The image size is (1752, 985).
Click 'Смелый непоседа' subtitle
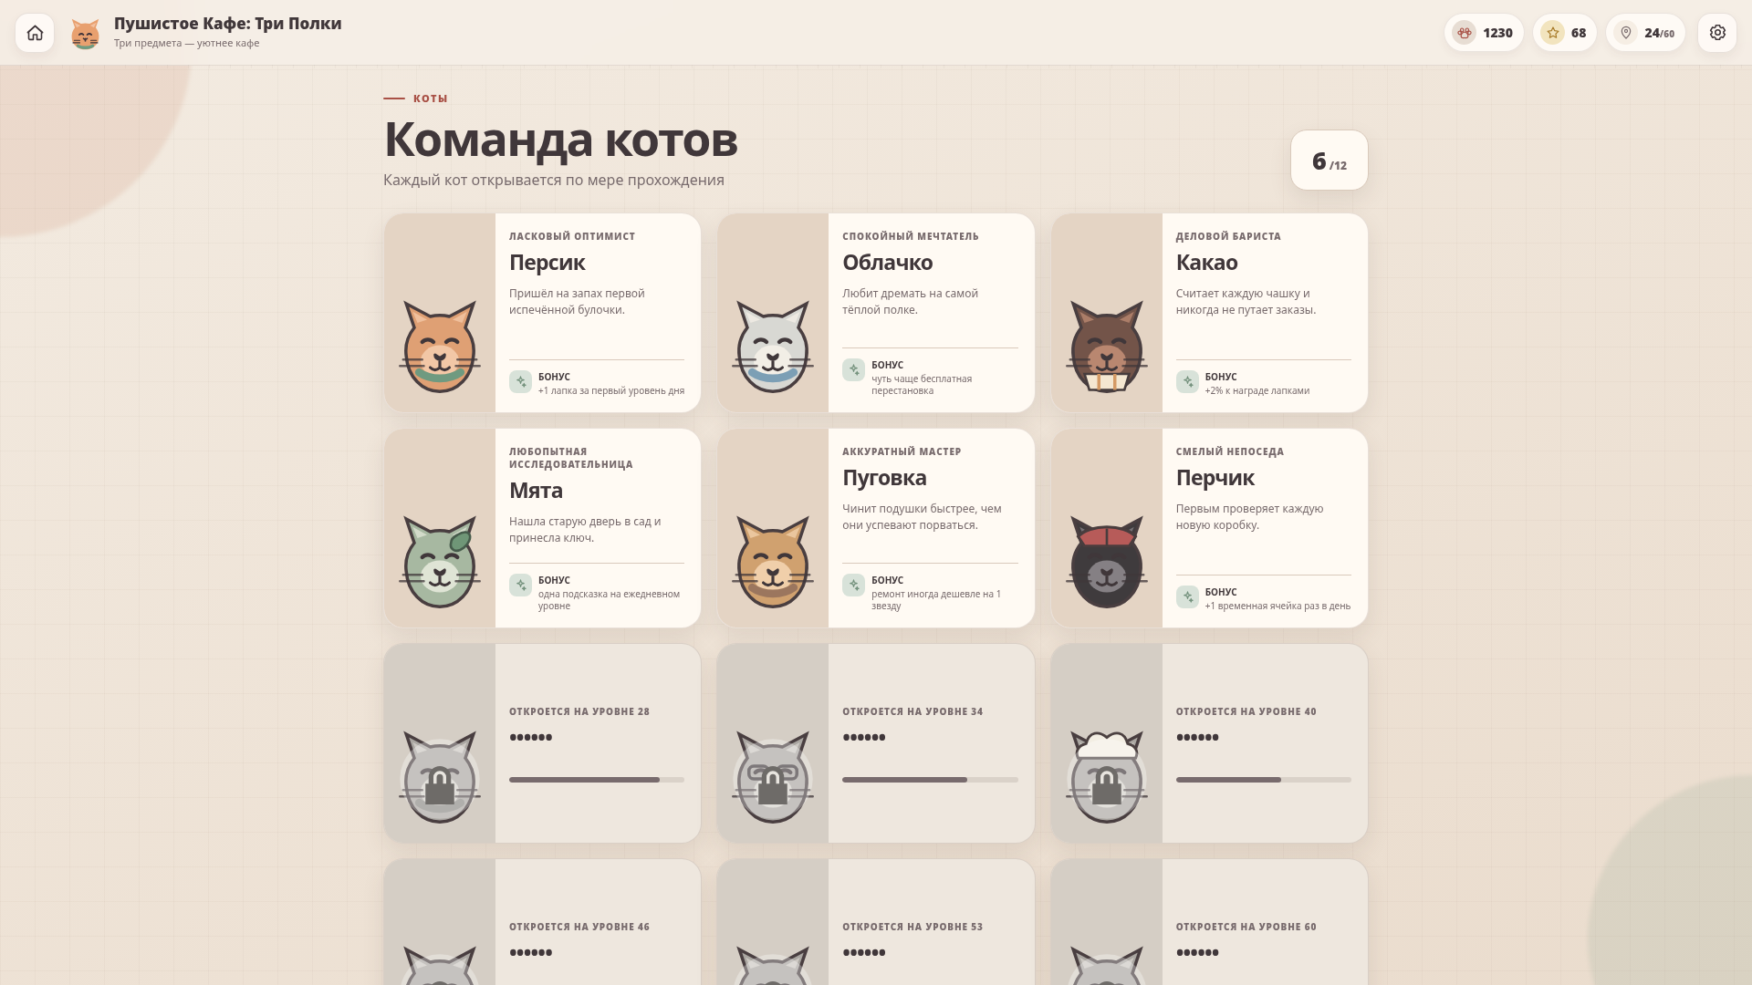tap(1230, 451)
